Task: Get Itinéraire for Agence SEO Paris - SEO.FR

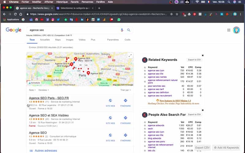Action: coord(125,103)
